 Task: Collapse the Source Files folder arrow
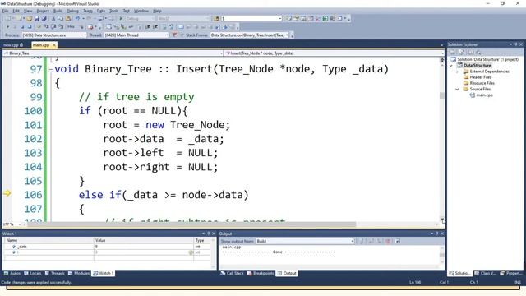click(457, 90)
